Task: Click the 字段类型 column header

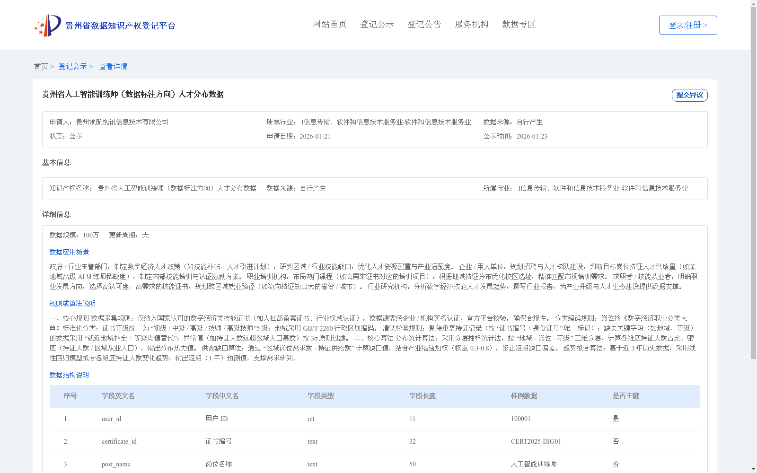Action: (x=321, y=396)
